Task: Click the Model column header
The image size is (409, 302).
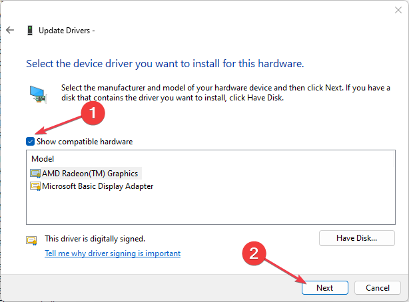Action: point(42,160)
